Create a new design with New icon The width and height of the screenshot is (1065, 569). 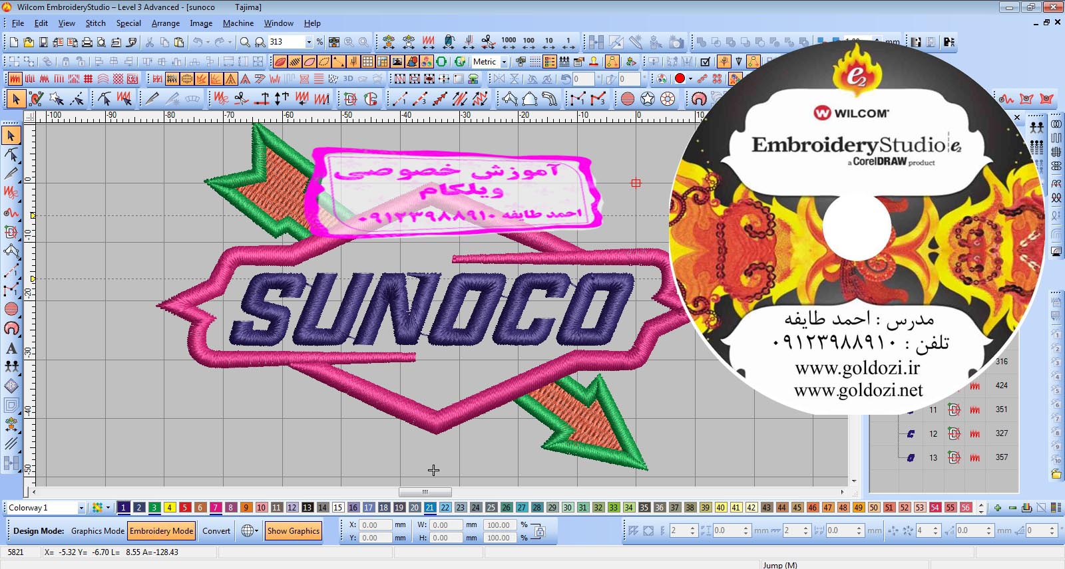(14, 43)
